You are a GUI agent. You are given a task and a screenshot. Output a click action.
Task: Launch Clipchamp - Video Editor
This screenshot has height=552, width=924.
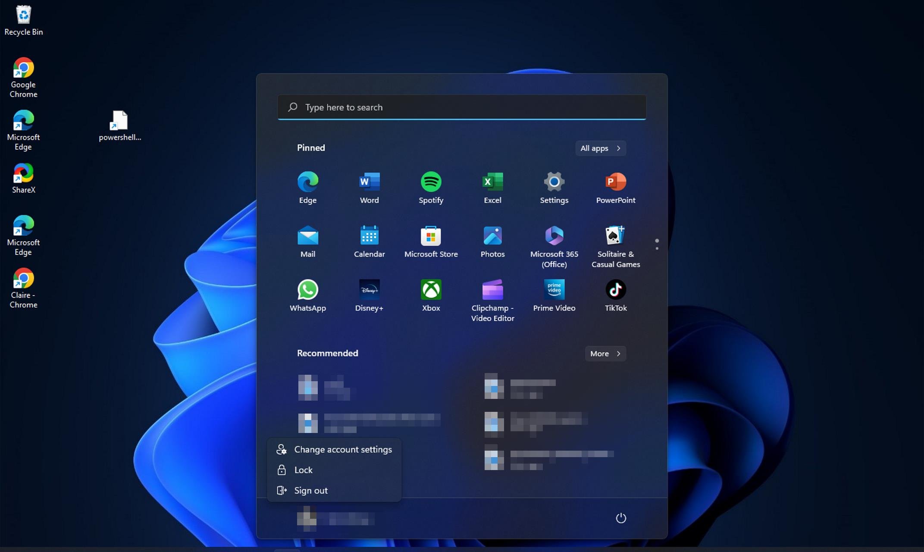[492, 300]
